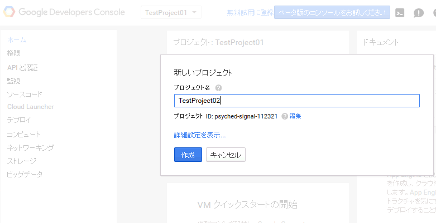Screen dimensions: 436x223
Task: Click the プロジェクト: TestProject01 heading
Action: point(218,42)
